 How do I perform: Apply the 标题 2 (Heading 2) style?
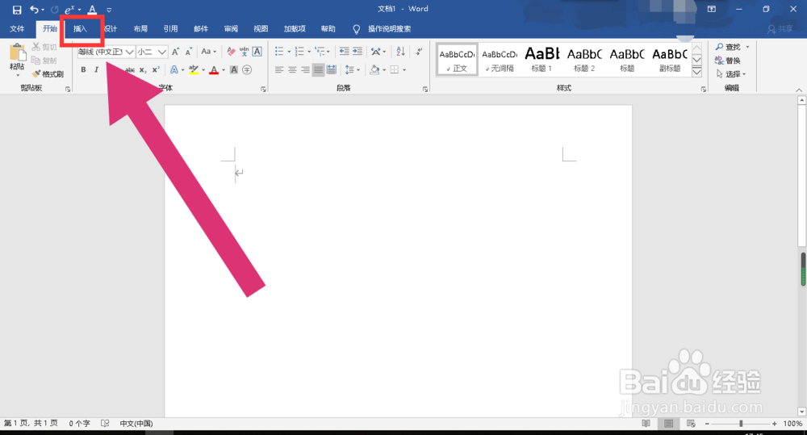(584, 60)
